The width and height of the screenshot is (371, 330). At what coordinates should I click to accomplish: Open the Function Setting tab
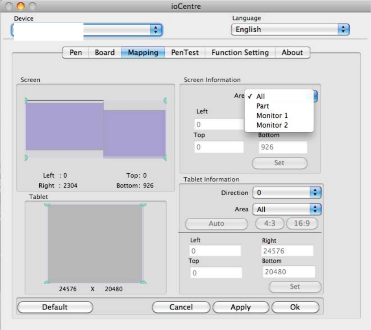[240, 52]
